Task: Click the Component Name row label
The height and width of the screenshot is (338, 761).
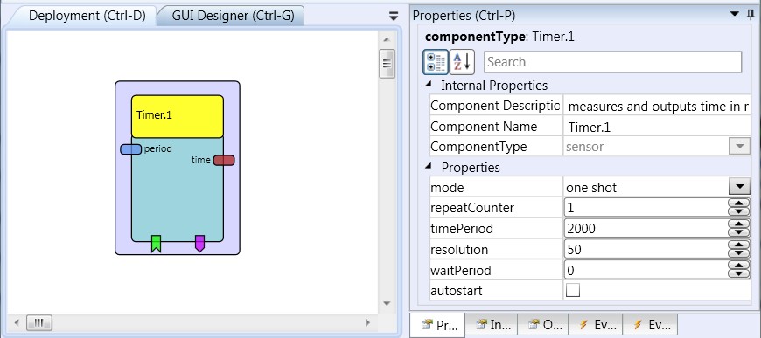Action: coord(484,127)
